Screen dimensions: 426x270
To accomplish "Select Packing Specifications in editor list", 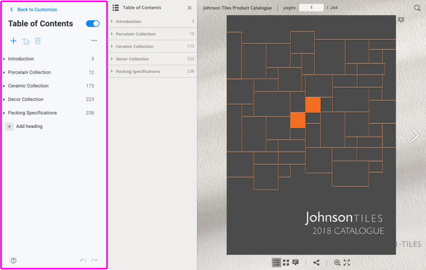I will [32, 113].
